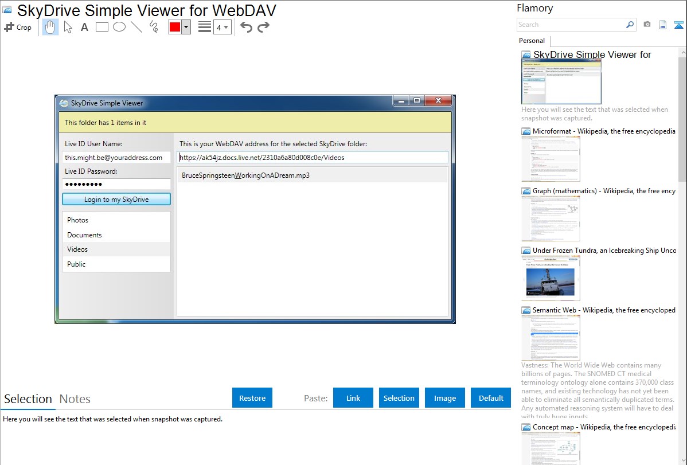The image size is (687, 465).
Task: Redo the last annotation
Action: (263, 27)
